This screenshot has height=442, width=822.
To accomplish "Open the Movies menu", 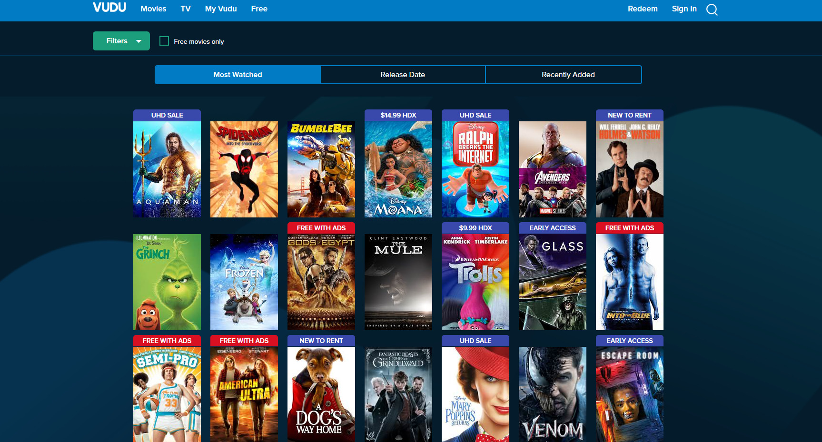I will 153,9.
